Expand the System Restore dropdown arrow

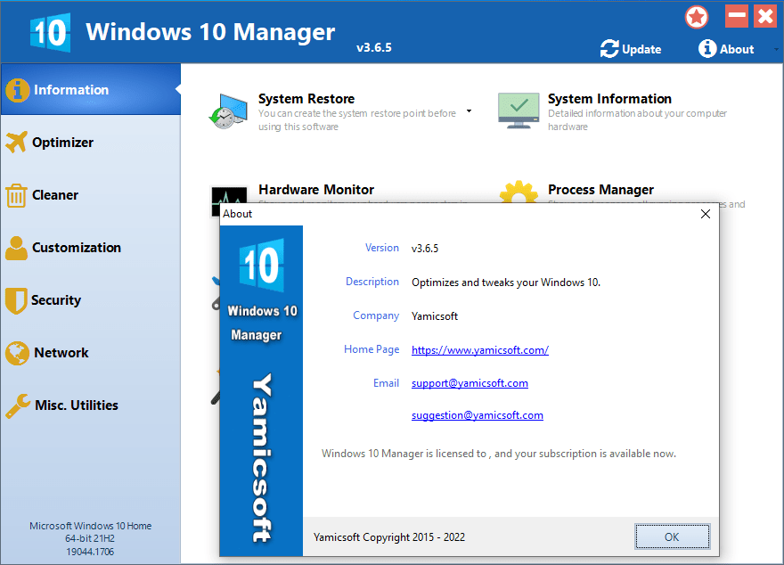click(469, 111)
